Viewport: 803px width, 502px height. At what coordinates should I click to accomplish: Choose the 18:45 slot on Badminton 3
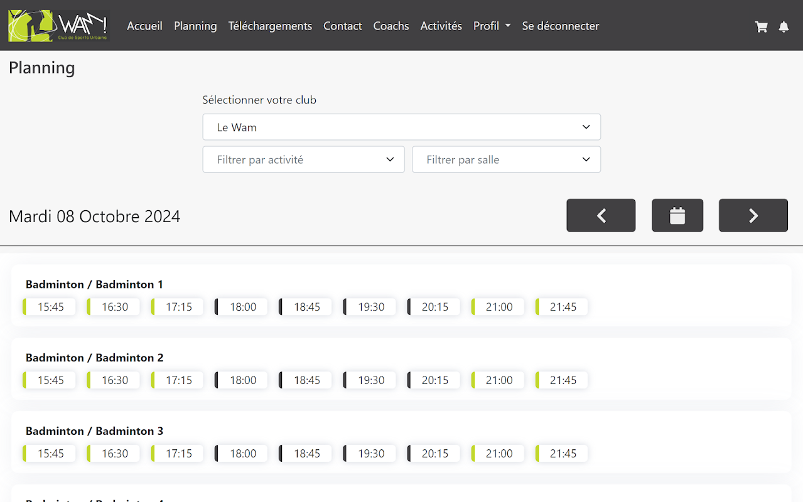pyautogui.click(x=305, y=454)
